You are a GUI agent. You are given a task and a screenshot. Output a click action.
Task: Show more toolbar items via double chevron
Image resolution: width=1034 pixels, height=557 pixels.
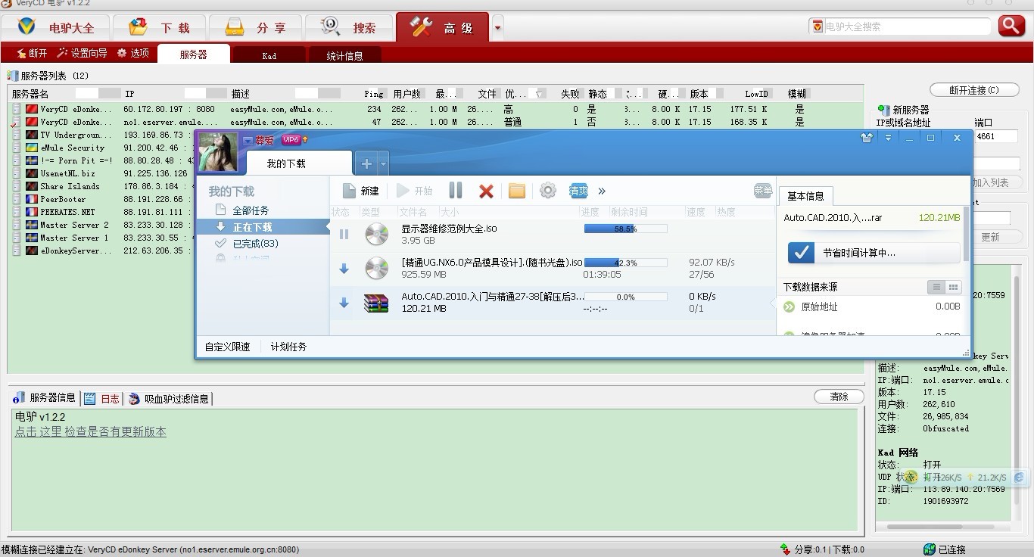pos(602,191)
